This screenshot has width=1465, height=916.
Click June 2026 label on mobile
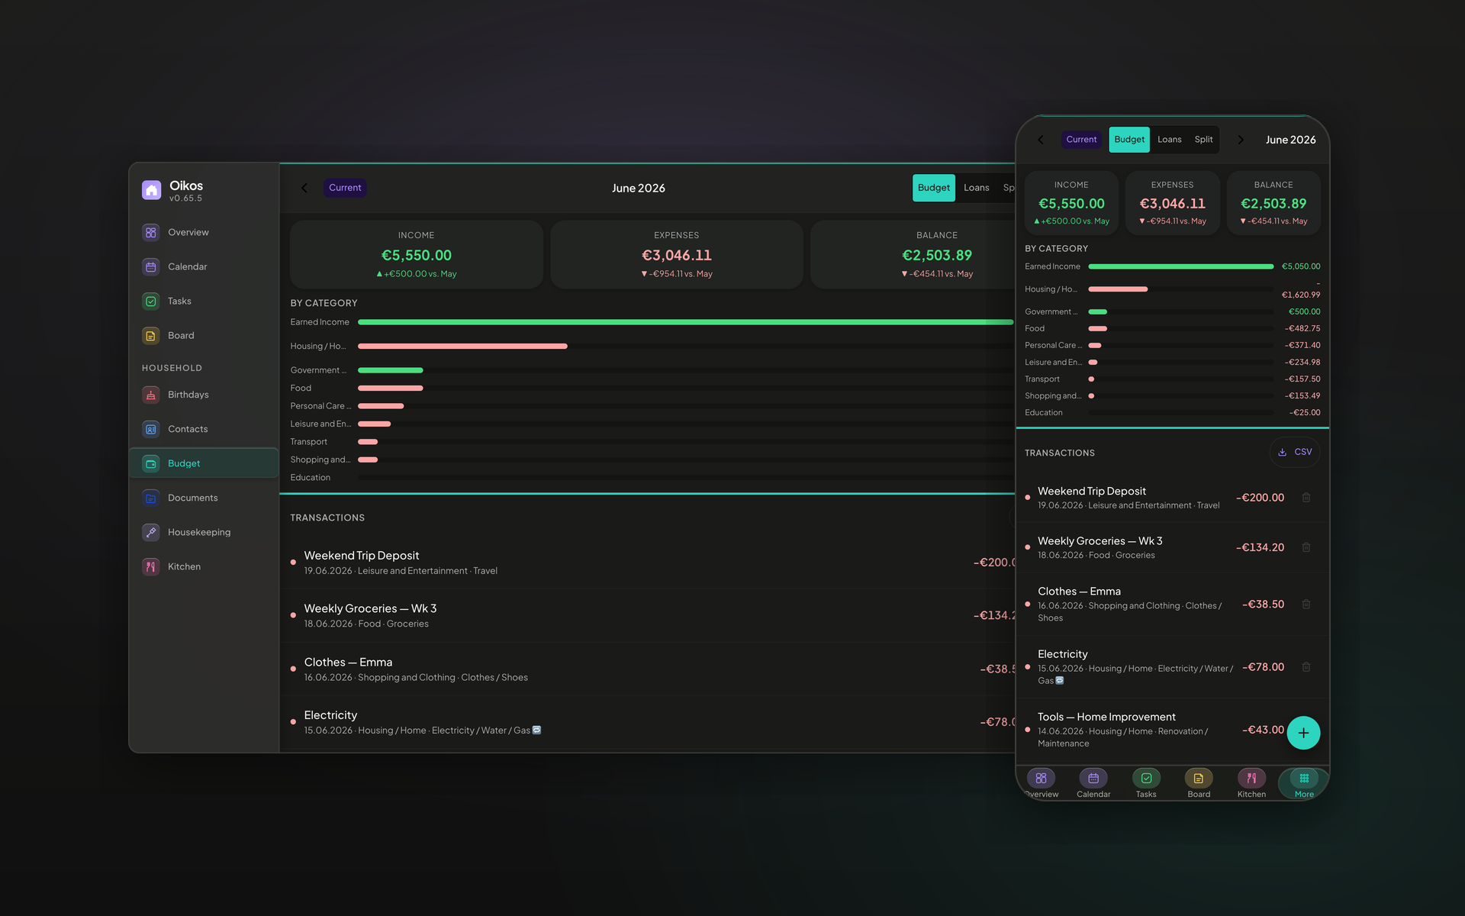1290,140
